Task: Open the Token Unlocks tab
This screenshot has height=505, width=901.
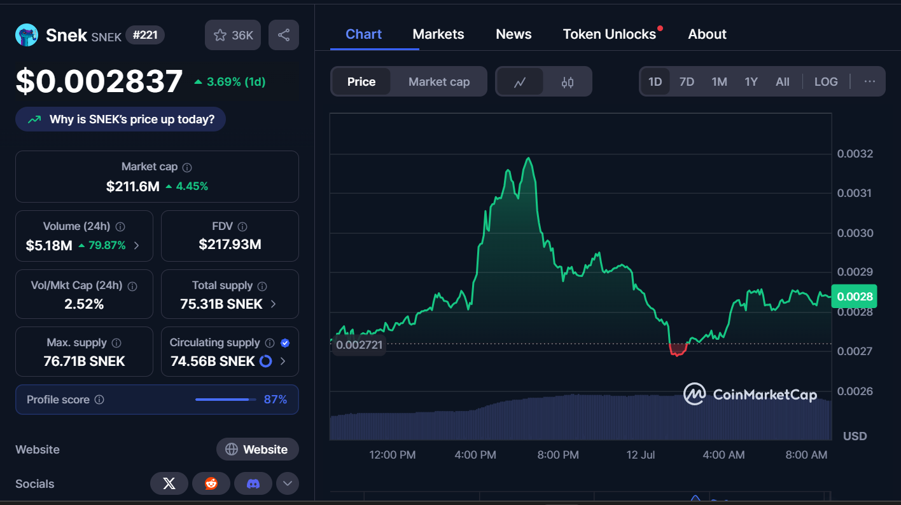Action: [x=610, y=34]
